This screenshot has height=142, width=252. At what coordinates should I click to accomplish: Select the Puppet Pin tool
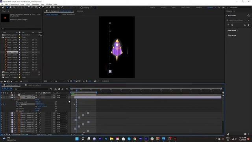[62, 7]
